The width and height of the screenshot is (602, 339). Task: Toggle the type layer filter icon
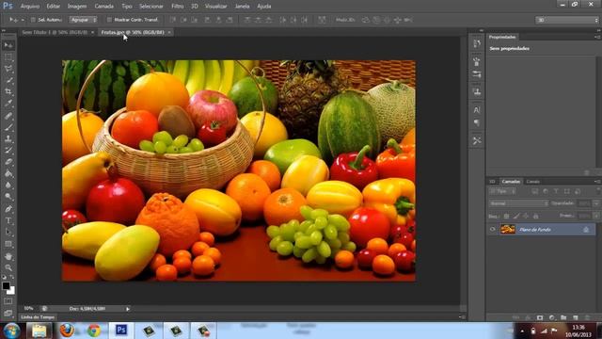tap(556, 191)
